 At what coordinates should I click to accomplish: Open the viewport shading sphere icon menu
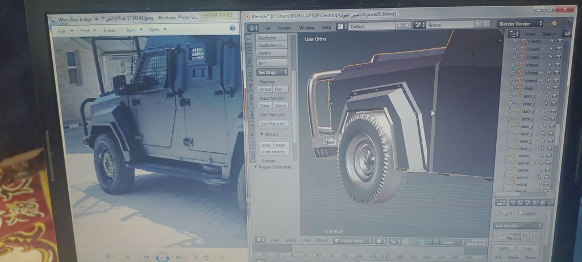pos(380,241)
